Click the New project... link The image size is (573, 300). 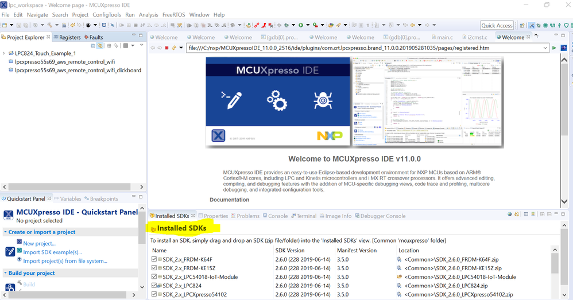(x=40, y=243)
